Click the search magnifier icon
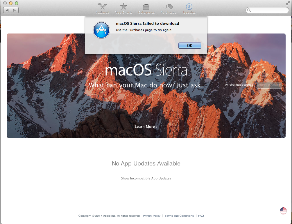292x224 pixels. (x=249, y=10)
